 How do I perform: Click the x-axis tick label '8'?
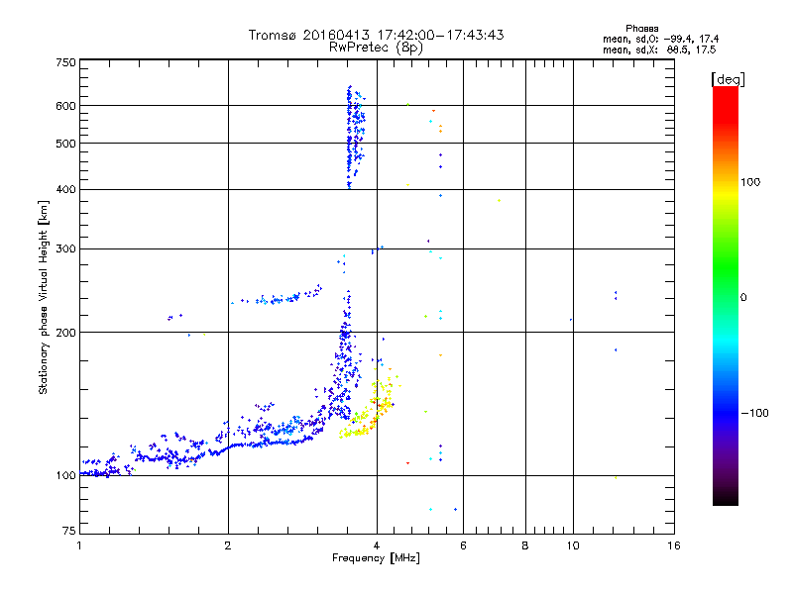tap(525, 545)
